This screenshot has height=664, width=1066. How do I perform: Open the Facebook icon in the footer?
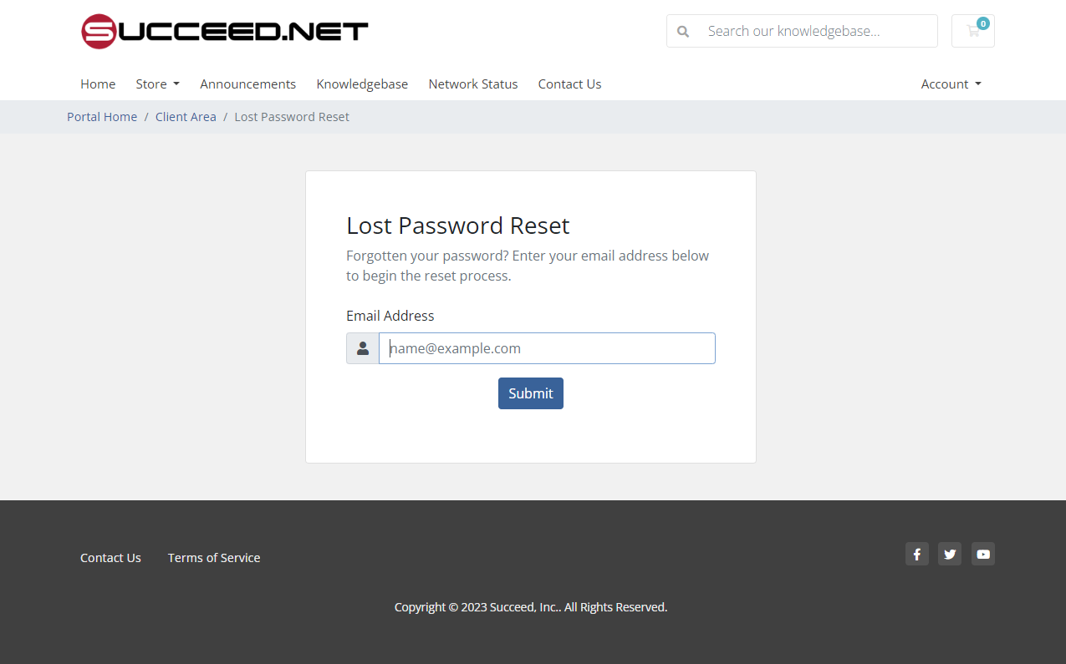coord(916,554)
